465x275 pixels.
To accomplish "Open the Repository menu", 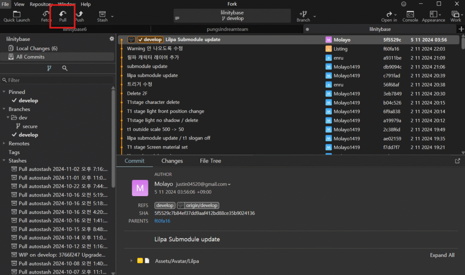I will tap(41, 4).
